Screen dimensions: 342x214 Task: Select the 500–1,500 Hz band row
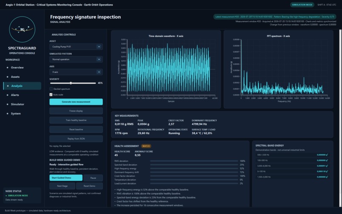(x=292, y=155)
